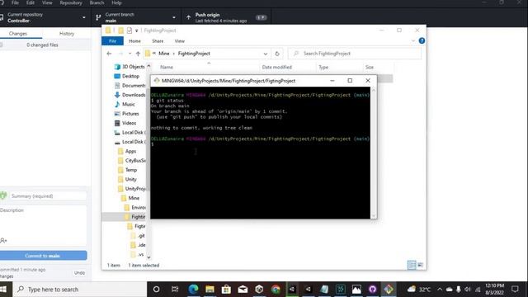Switch Explorer to details view icon

click(412, 265)
